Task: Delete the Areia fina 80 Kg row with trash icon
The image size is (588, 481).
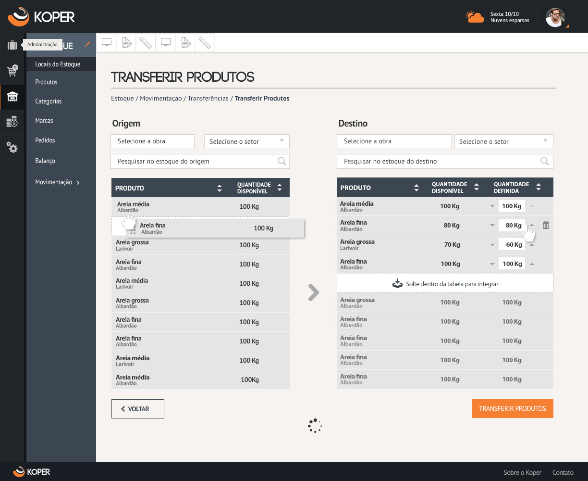Action: tap(546, 225)
